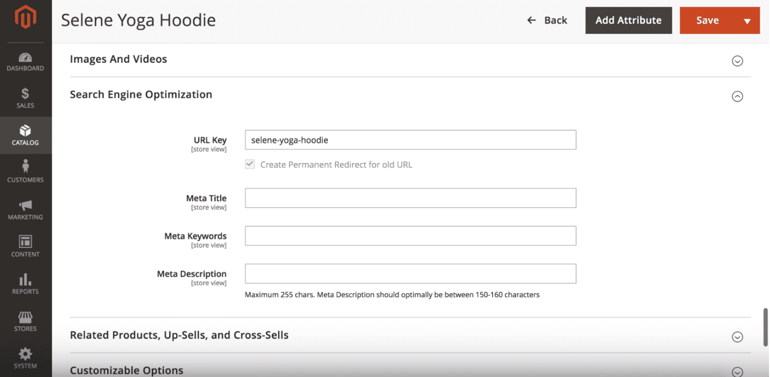Viewport: 770px width, 377px height.
Task: Open the Dashboard sidebar icon
Action: [x=25, y=58]
